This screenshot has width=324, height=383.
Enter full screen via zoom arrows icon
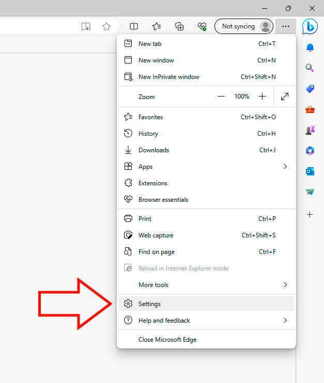click(285, 97)
